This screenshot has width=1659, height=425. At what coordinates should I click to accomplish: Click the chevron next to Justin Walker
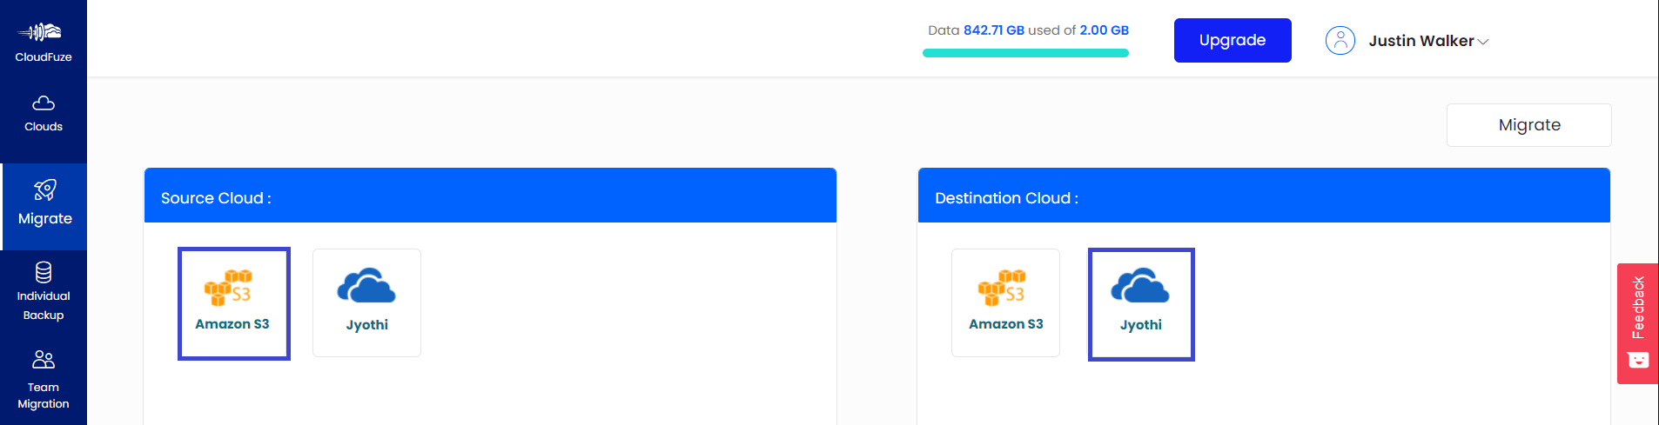(1483, 42)
